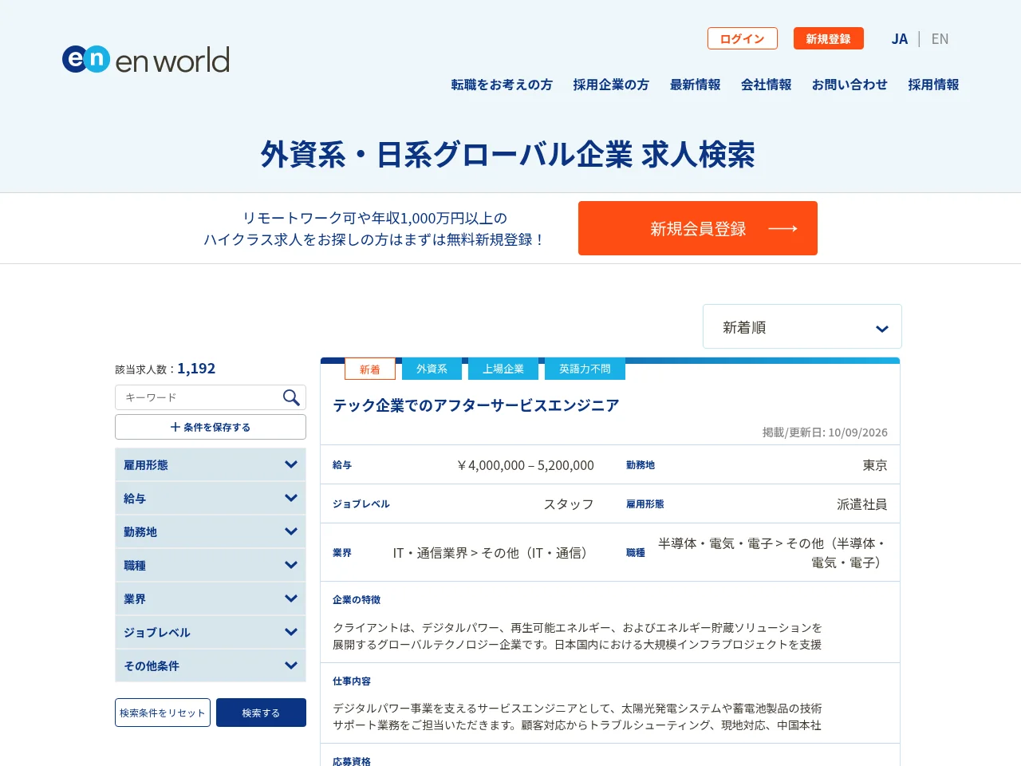This screenshot has height=766, width=1021.
Task: Click the en world logo
Action: coord(146,60)
